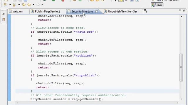The height and width of the screenshot is (105, 188).
Task: Select the SecurityFilter.java tab
Action: tap(82, 11)
